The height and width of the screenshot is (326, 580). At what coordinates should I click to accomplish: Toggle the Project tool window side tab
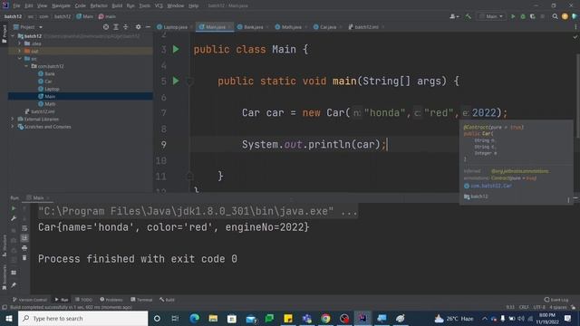[4, 34]
